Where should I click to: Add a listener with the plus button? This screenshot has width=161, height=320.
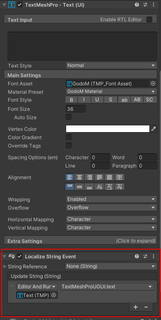point(136,307)
